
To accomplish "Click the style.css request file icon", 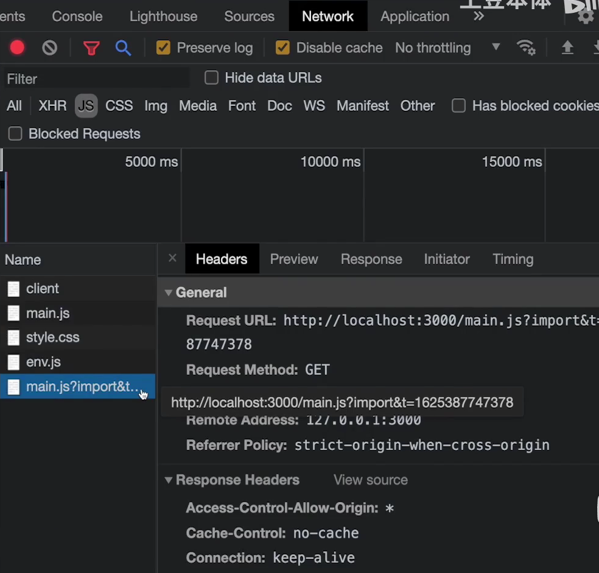I will pos(13,337).
